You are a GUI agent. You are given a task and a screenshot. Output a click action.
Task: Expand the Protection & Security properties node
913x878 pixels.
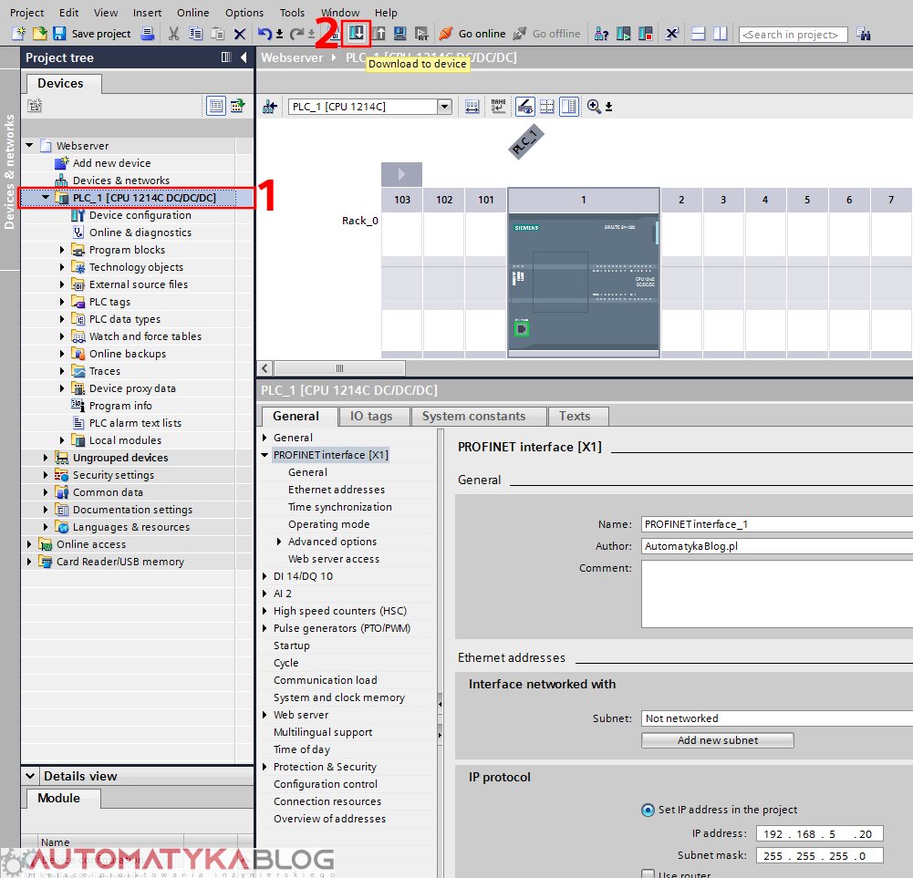(x=265, y=767)
